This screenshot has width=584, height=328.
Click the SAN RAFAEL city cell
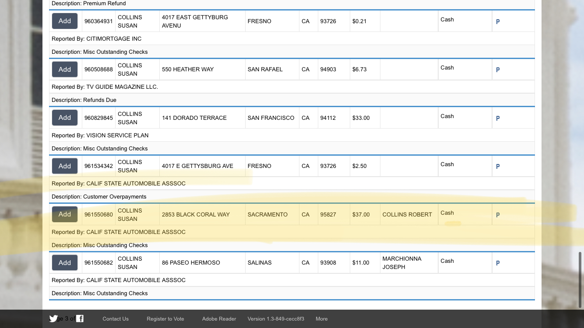pyautogui.click(x=272, y=70)
